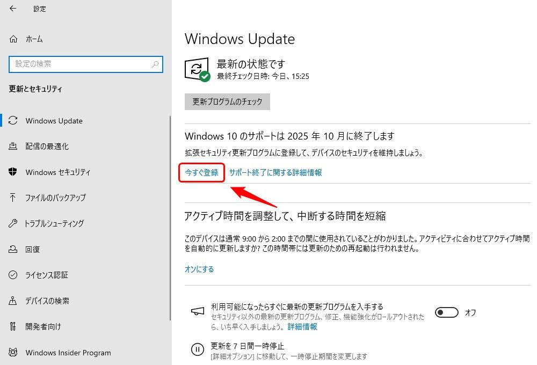Click the 更新プログラムのチェック button
537x365 pixels.
pos(227,101)
